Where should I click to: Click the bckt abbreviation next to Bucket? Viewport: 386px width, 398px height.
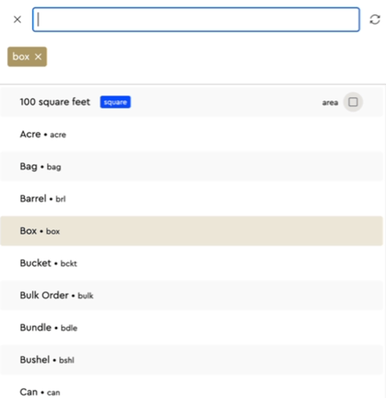pyautogui.click(x=68, y=264)
